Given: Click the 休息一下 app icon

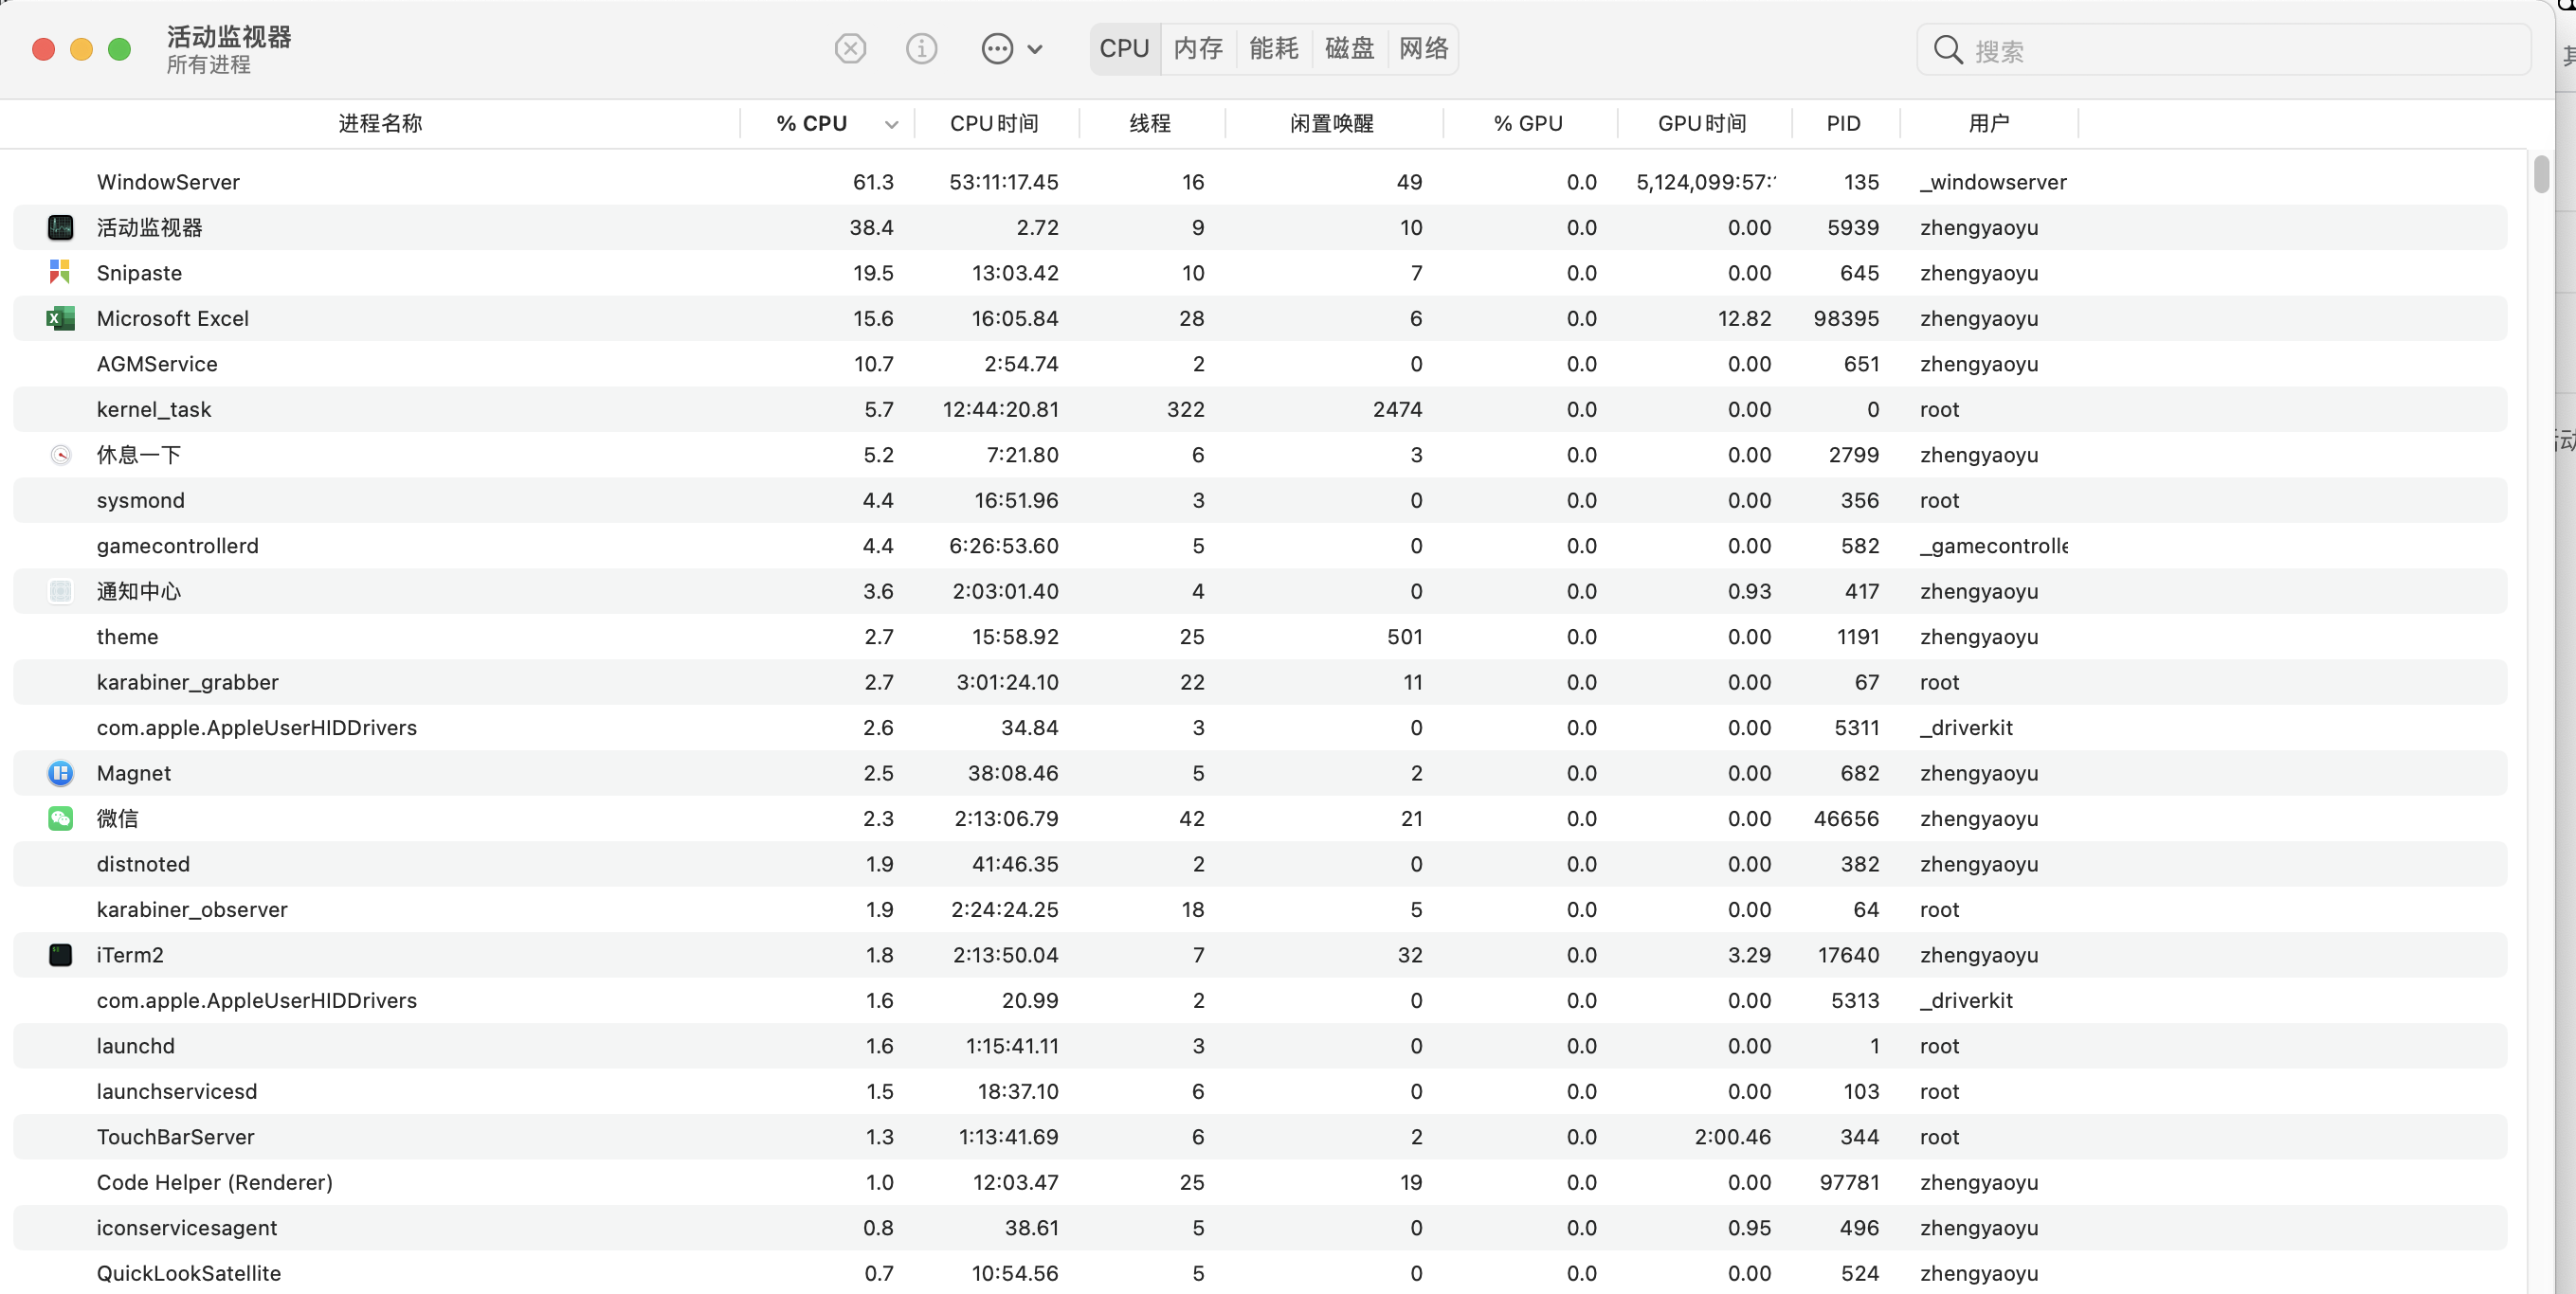Looking at the screenshot, I should click(x=60, y=455).
